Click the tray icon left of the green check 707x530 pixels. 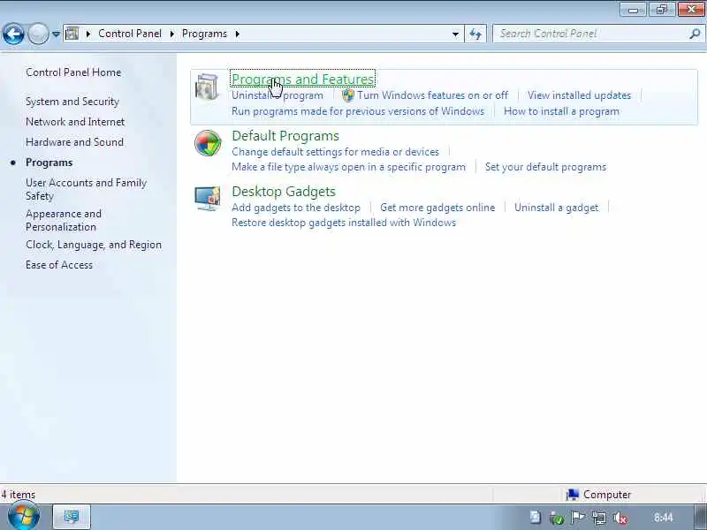click(x=536, y=518)
